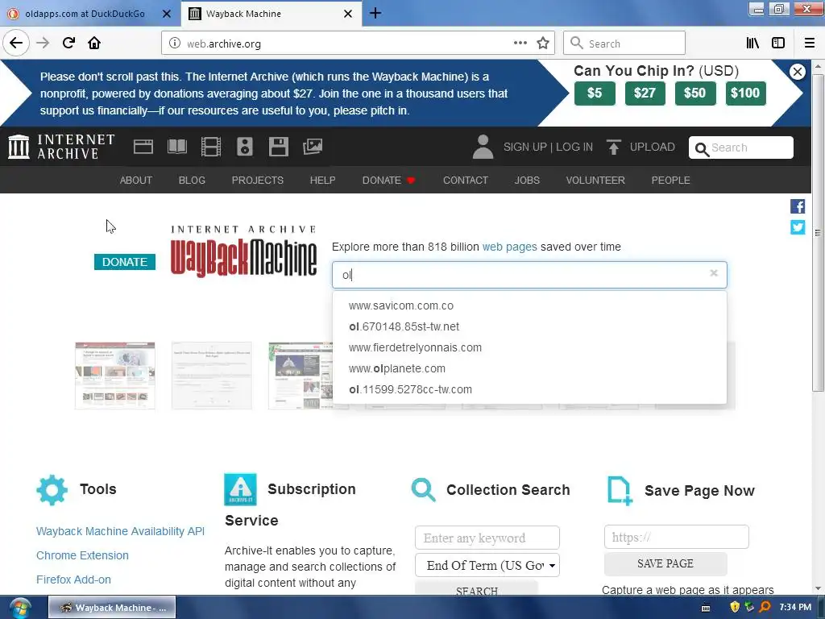
Task: Open the Firefox library icon
Action: 752,43
